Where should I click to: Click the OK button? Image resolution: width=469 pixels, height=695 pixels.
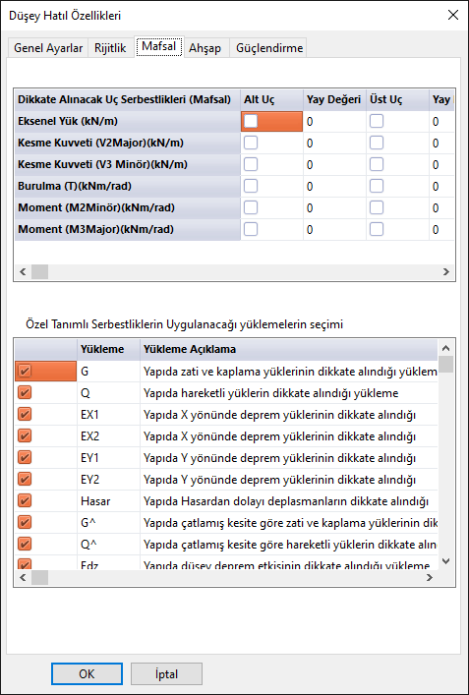click(x=87, y=674)
